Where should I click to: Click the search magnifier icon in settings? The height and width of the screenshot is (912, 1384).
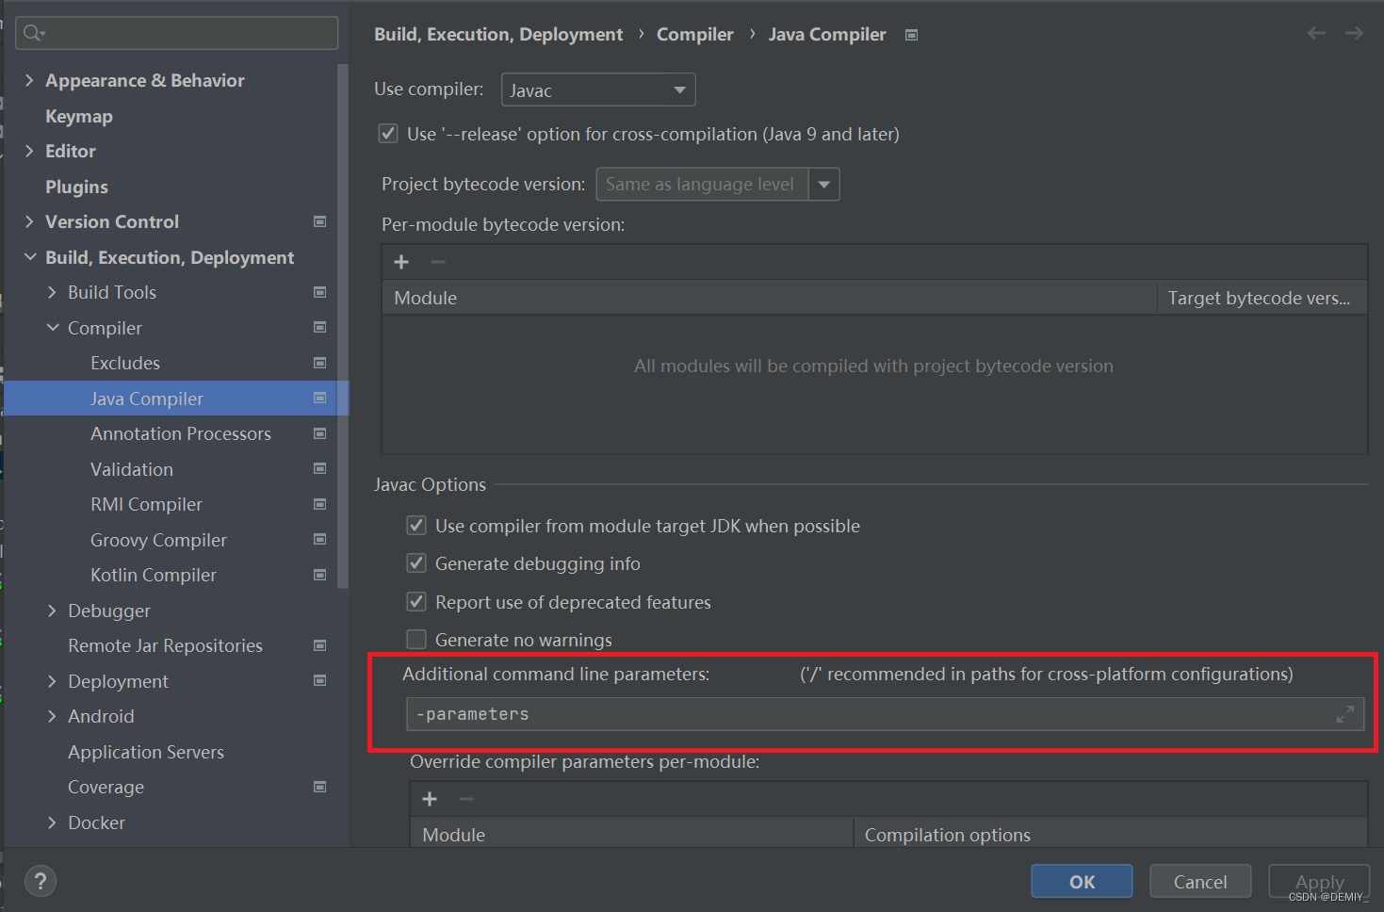pyautogui.click(x=34, y=33)
